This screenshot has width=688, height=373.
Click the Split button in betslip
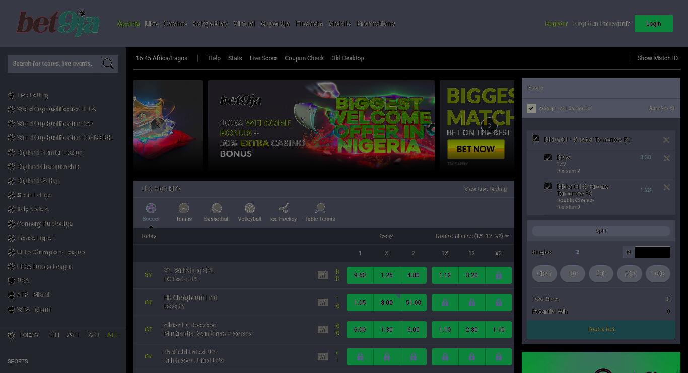click(601, 231)
